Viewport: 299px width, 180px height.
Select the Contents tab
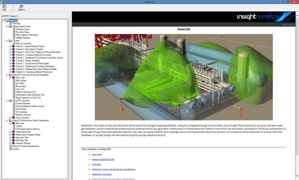[5, 16]
